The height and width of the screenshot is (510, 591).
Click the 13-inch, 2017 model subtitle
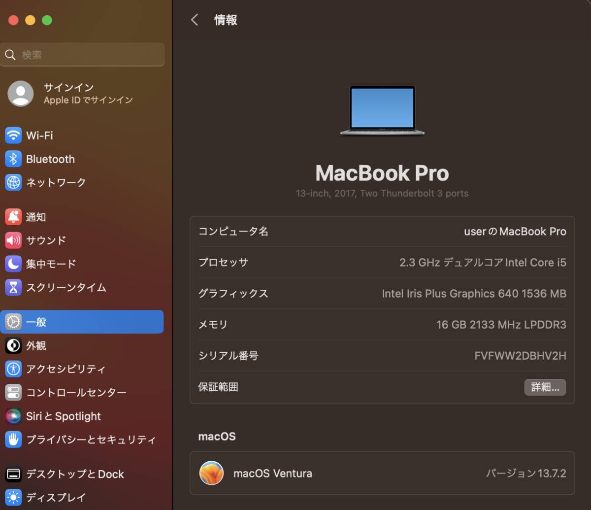[382, 193]
